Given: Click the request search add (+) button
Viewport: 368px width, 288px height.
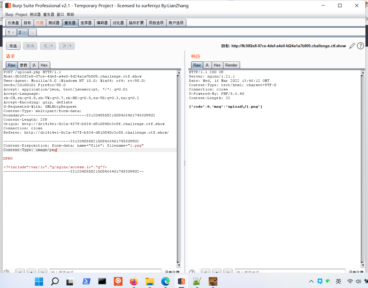Looking at the screenshot, I should (x=31, y=271).
